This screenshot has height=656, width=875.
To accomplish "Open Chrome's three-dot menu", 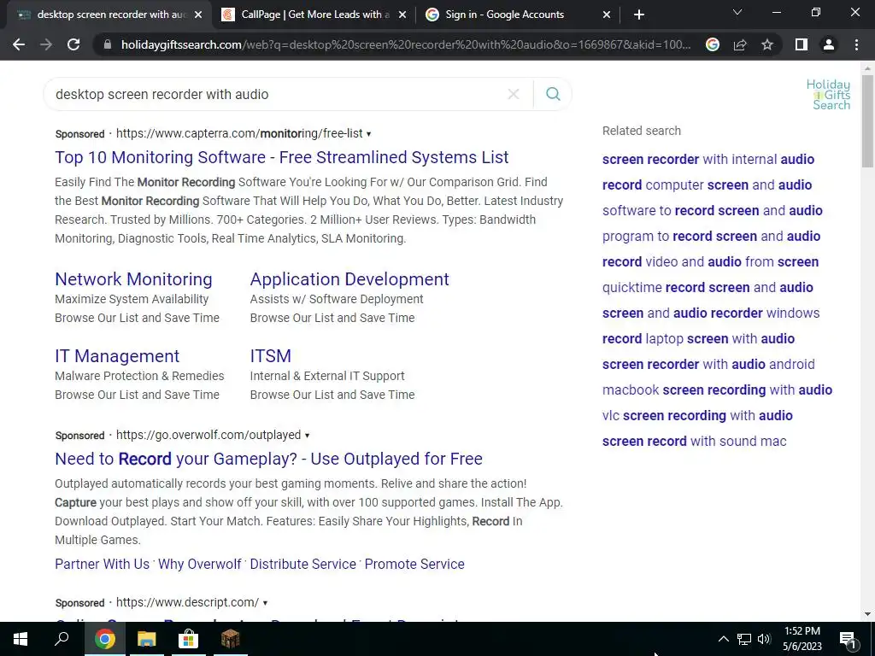I will (x=856, y=44).
